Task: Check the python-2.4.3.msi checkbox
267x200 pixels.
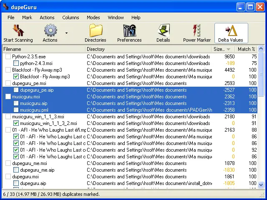Action: 16,63
